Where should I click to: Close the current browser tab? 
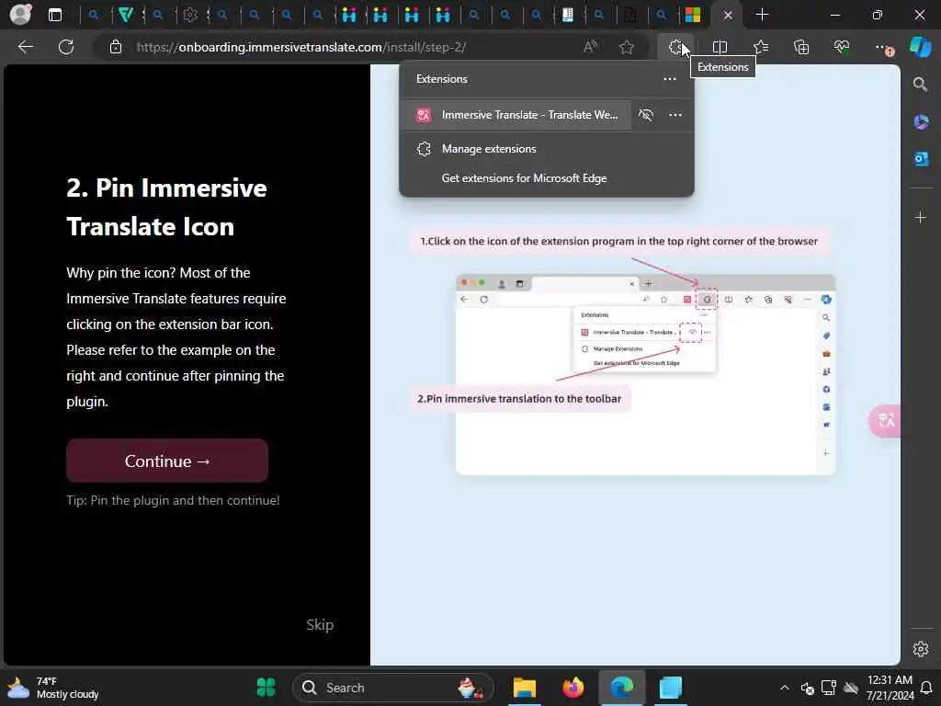click(728, 15)
